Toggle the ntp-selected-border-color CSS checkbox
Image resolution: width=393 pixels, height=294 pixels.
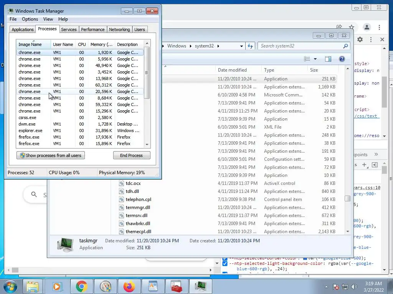click(x=225, y=258)
